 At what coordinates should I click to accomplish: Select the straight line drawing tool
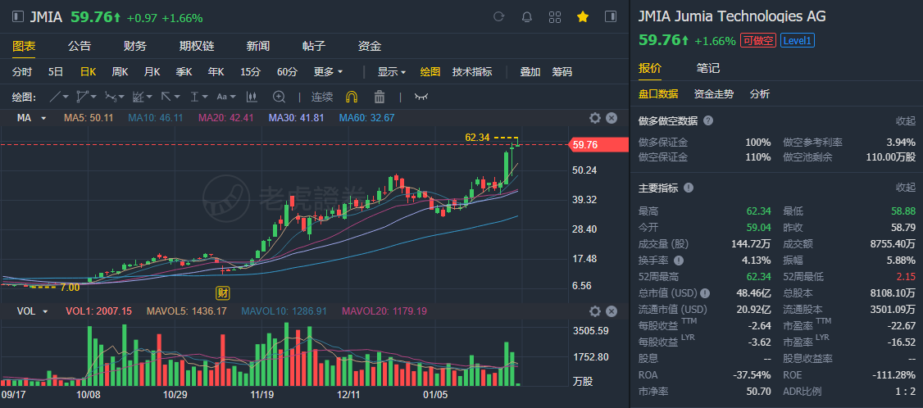point(54,97)
